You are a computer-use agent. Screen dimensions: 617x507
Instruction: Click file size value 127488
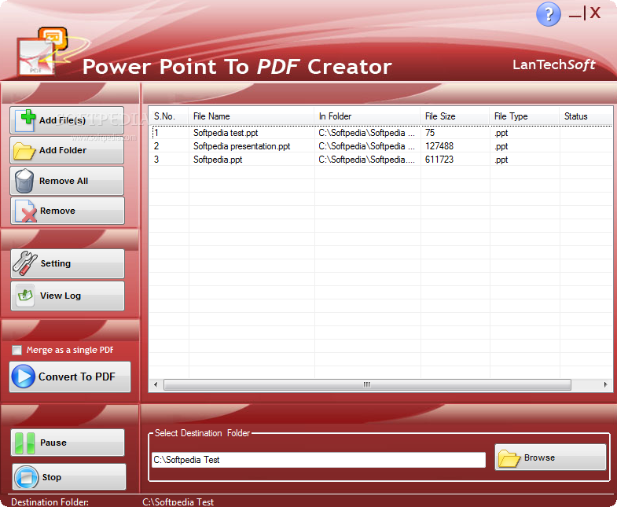click(439, 146)
